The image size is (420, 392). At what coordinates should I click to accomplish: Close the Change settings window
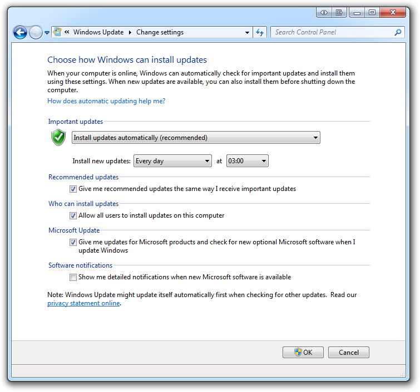click(x=393, y=12)
